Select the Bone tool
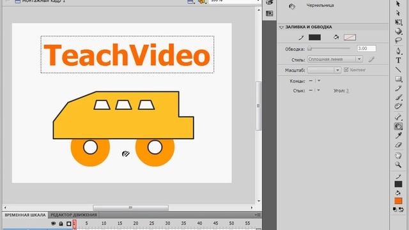409x230 pixels. (x=398, y=117)
